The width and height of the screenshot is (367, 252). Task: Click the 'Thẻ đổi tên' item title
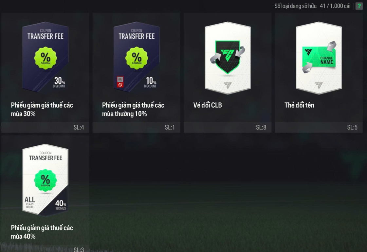[x=299, y=105]
